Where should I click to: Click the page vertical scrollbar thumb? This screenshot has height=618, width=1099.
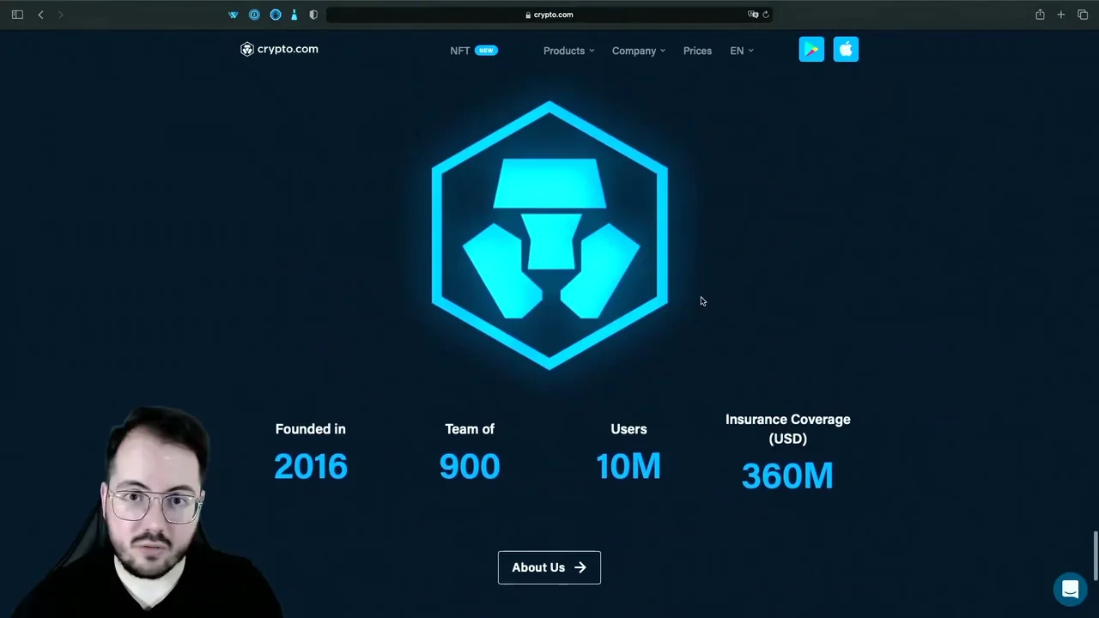pyautogui.click(x=1096, y=555)
